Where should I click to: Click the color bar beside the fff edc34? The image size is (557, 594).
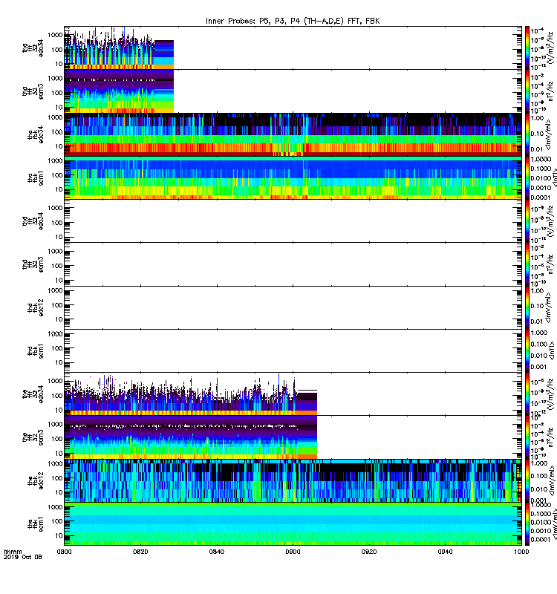(x=527, y=394)
